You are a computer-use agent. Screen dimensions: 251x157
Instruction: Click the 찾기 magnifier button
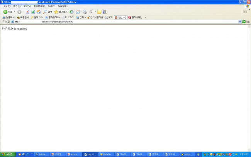pos(109,17)
